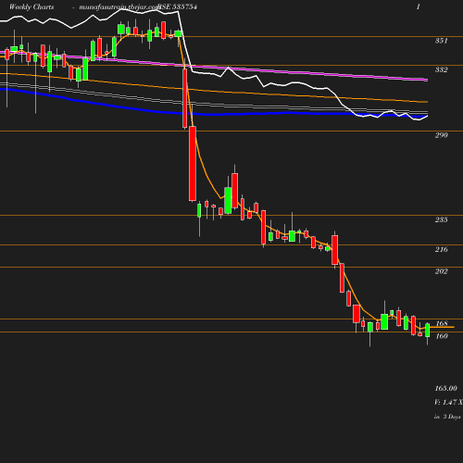The width and height of the screenshot is (463, 463).
Task: Select the 216 price level label
Action: tap(442, 249)
